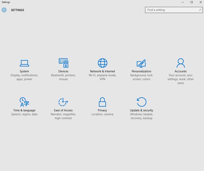
Task: Click the SETTINGS header title
Action: [x=18, y=10]
